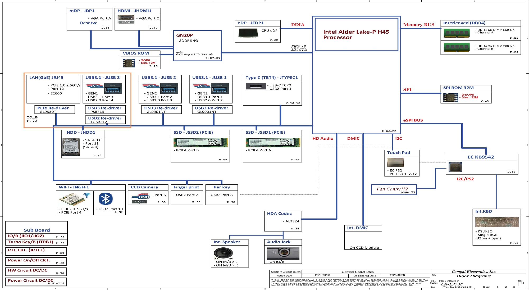
Task: Click the touch pad image
Action: click(x=395, y=162)
